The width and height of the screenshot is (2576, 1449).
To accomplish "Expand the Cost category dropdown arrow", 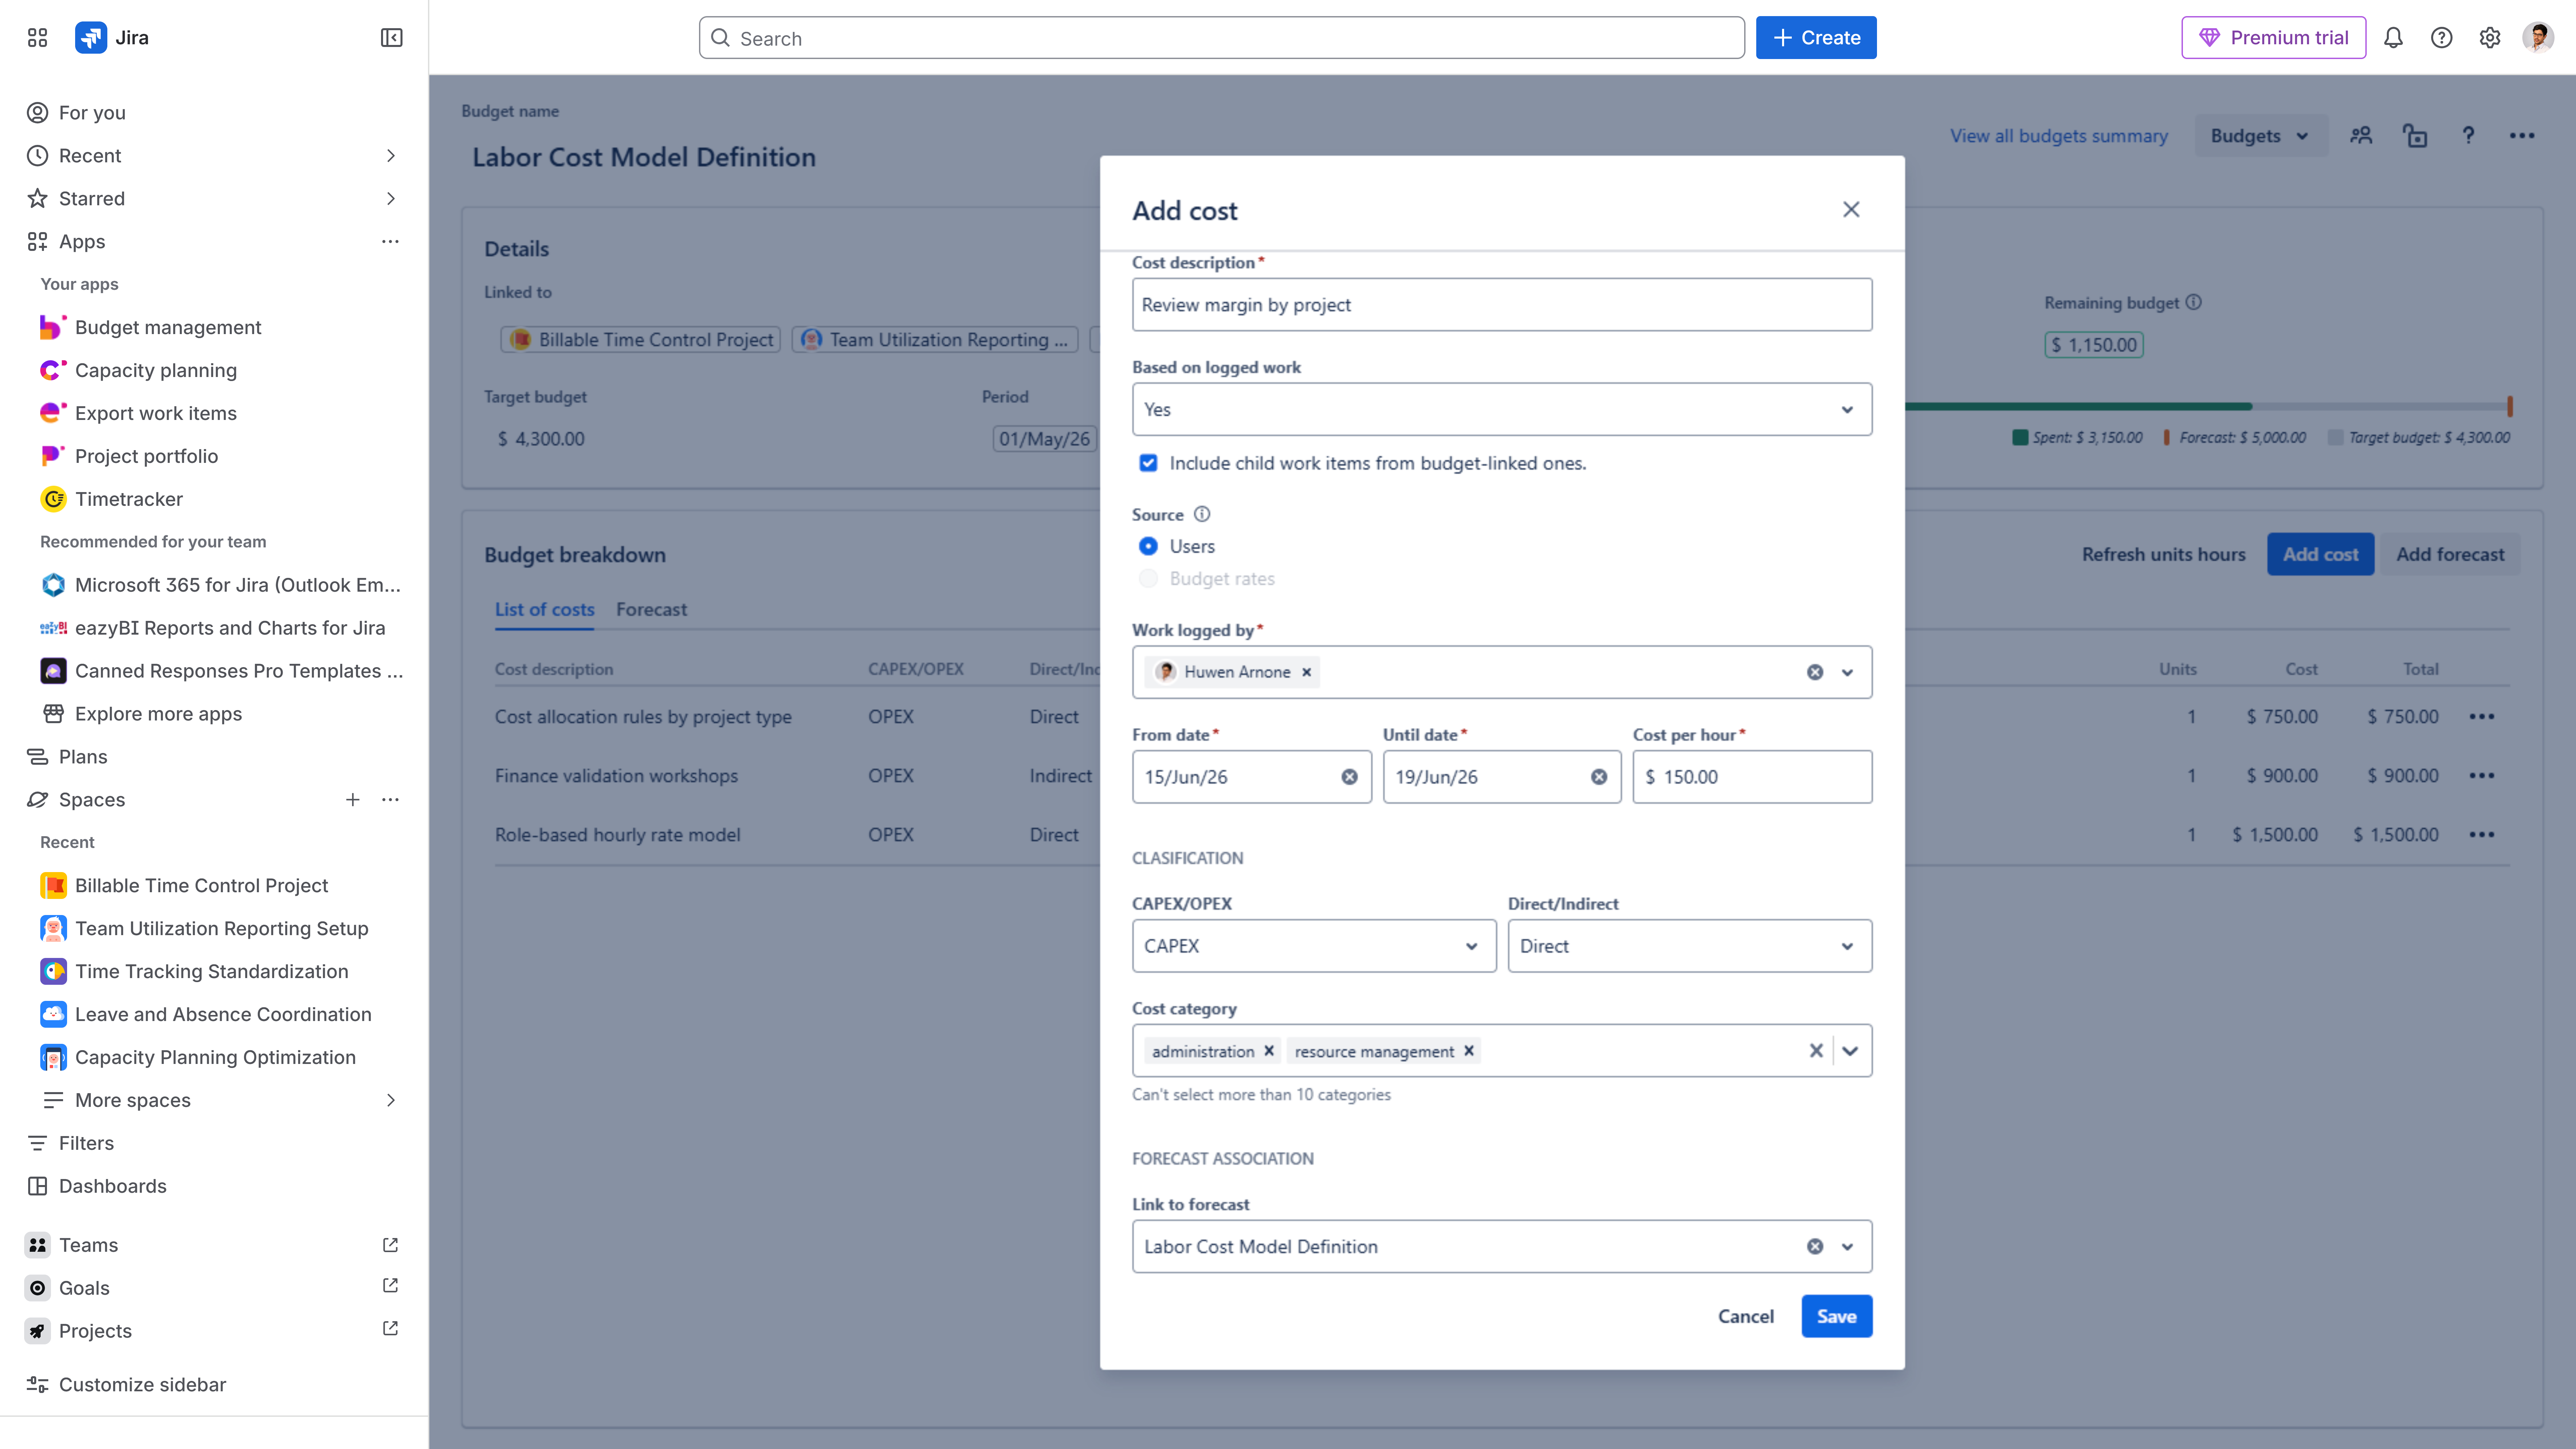I will (1850, 1051).
